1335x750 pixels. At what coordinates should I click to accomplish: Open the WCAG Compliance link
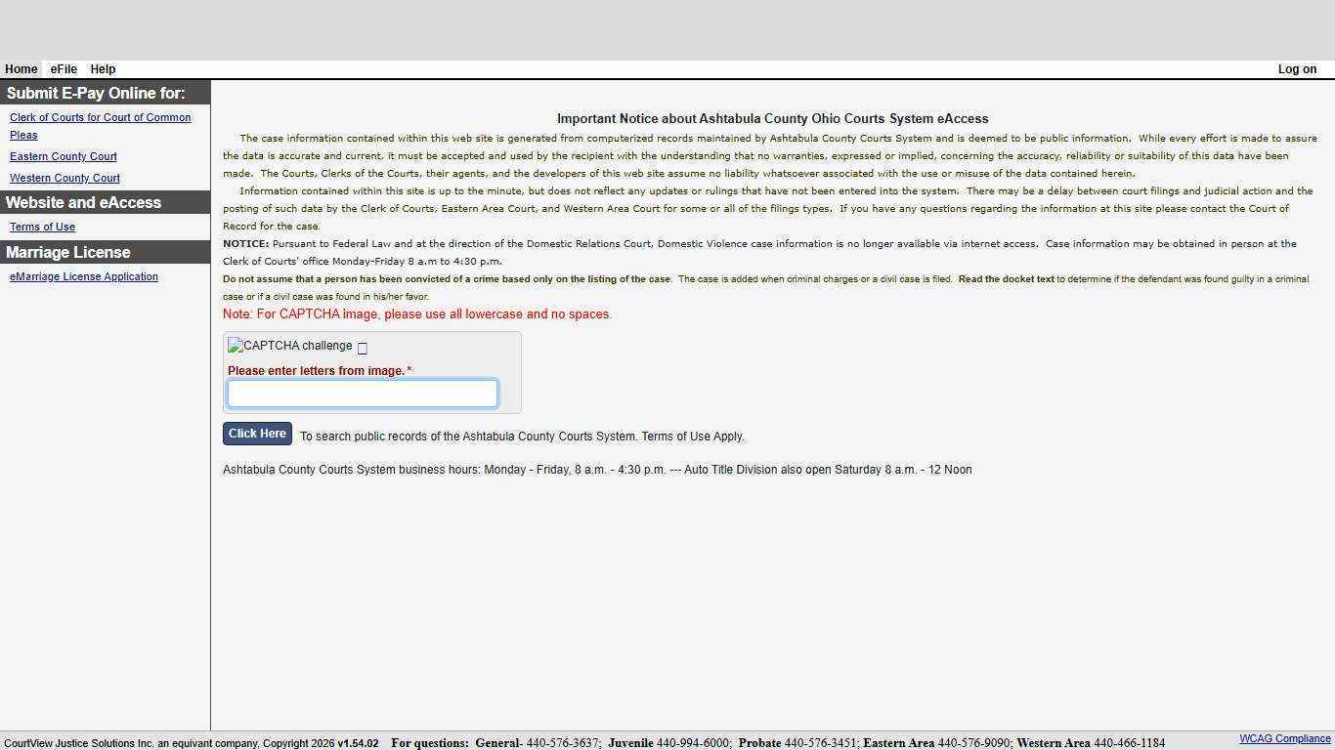[1284, 739]
